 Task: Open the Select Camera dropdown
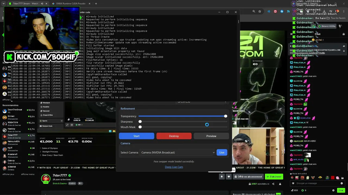[177, 152]
